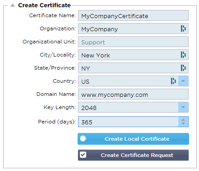Viewport: 199px width, 171px height.
Task: Open the Key Length dropdown arrow
Action: point(183,107)
